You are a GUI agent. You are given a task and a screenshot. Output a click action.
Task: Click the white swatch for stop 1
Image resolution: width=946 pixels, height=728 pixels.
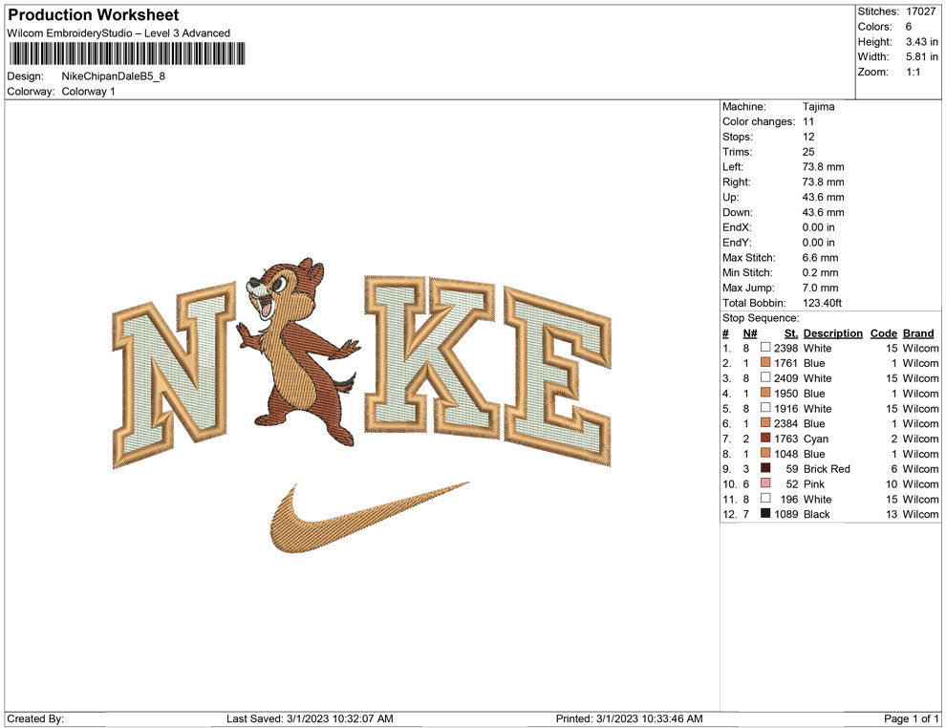pos(765,348)
